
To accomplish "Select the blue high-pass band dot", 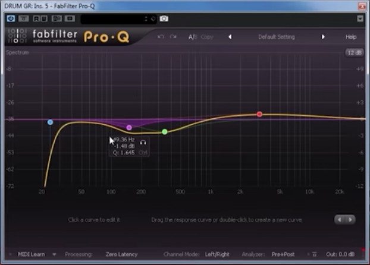I will coord(50,122).
